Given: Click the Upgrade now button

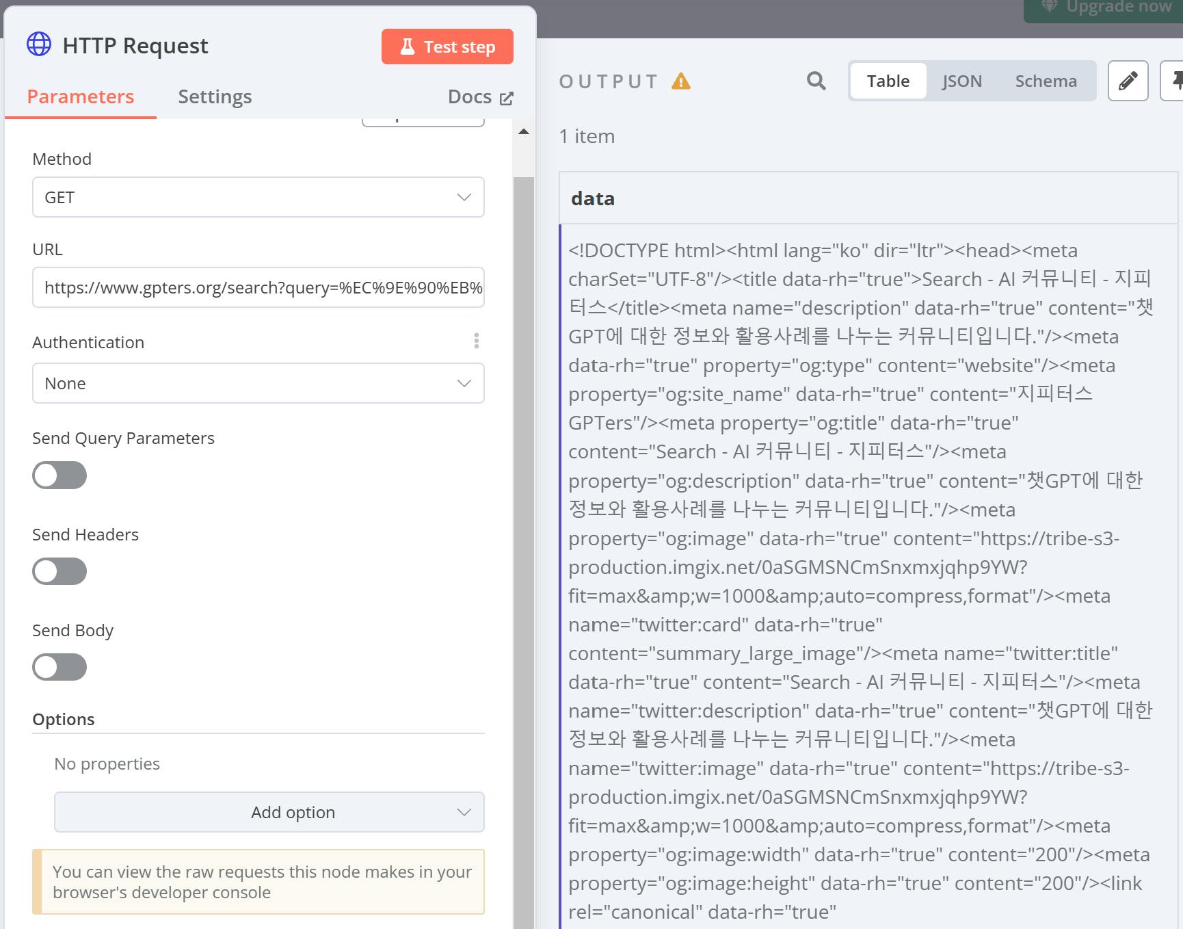Looking at the screenshot, I should tap(1103, 10).
